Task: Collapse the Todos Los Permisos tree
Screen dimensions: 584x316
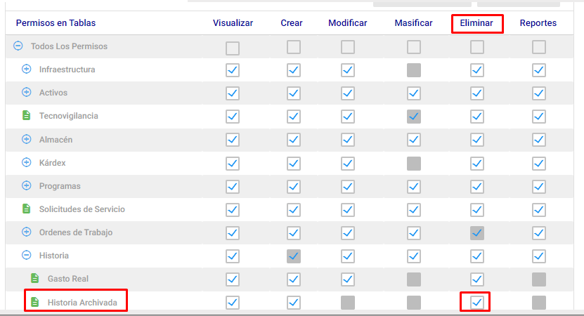Action: tap(18, 46)
